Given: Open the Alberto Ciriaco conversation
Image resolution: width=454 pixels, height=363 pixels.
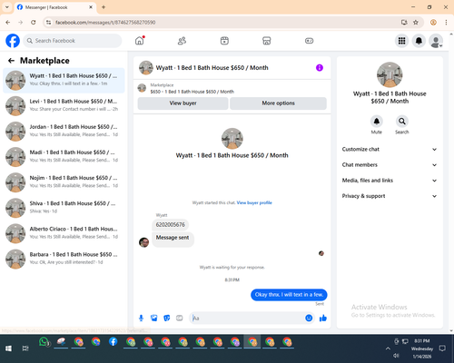Looking at the screenshot, I should pos(64,233).
